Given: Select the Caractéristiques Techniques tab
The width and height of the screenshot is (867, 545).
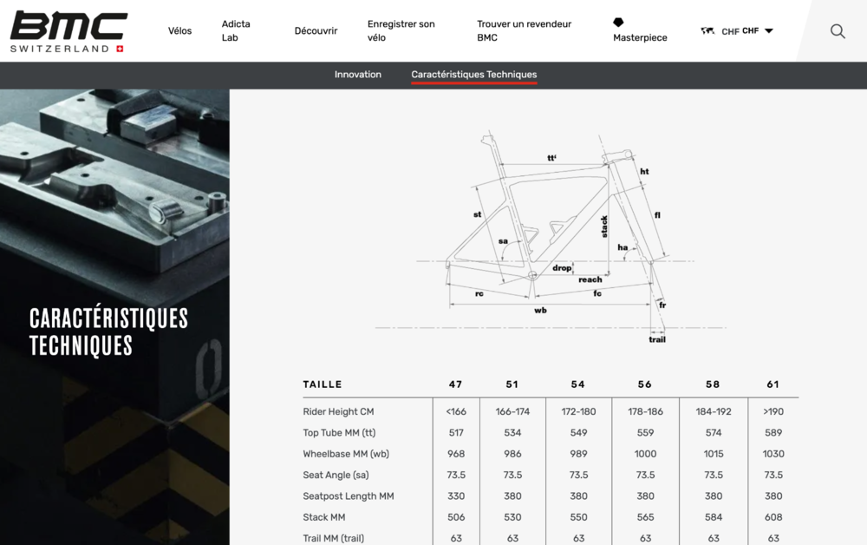Looking at the screenshot, I should (473, 75).
